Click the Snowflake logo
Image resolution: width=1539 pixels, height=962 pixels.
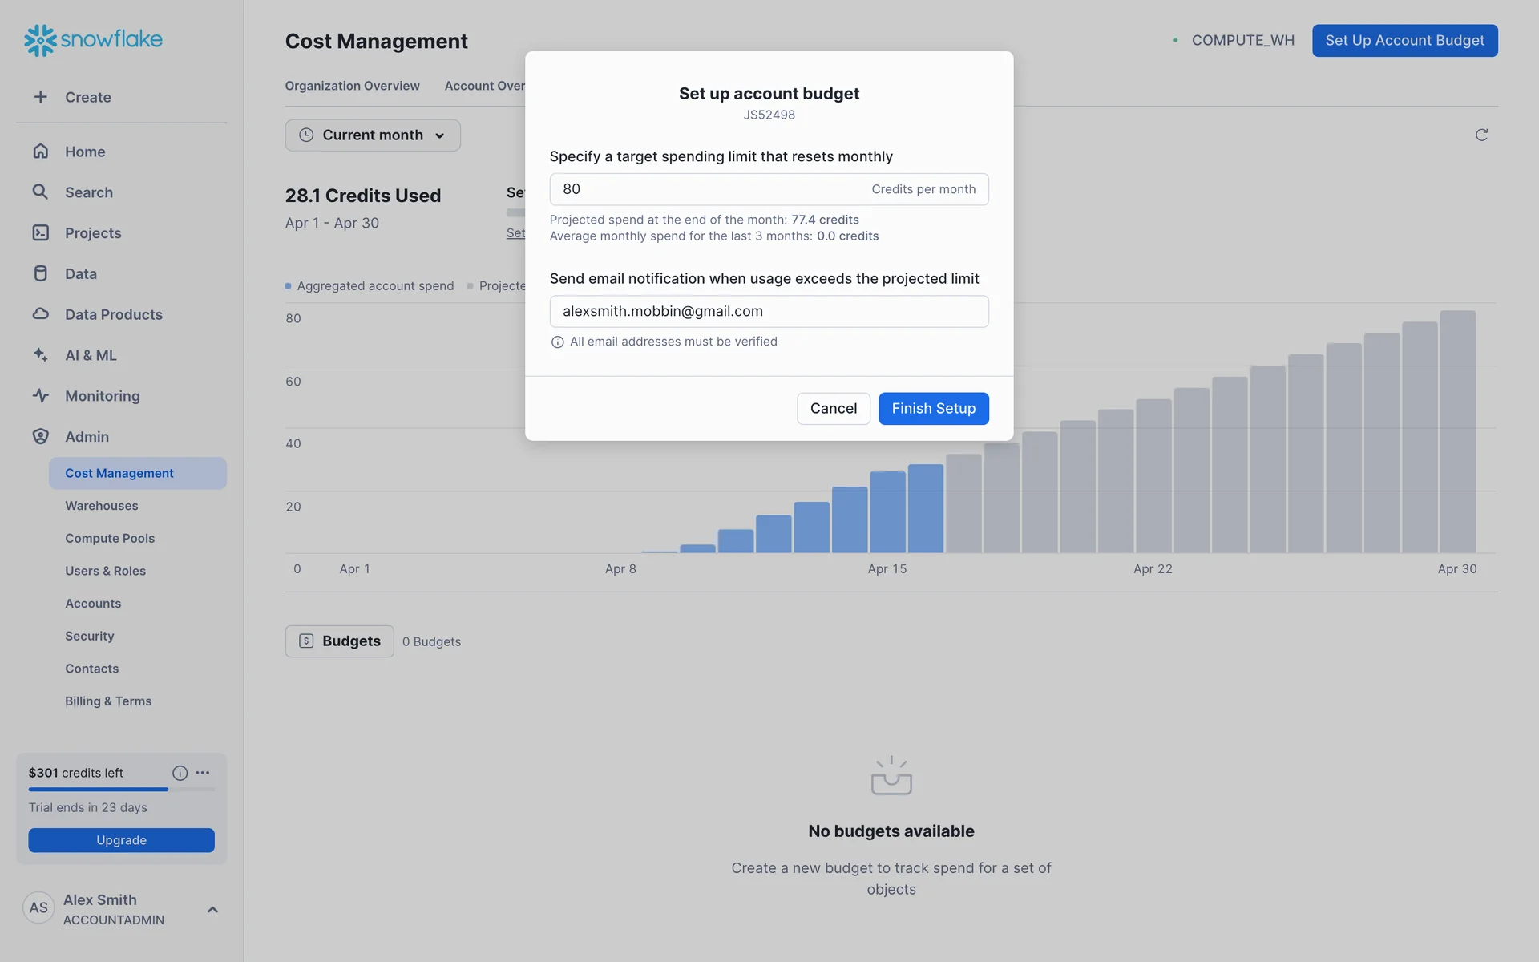(x=93, y=39)
